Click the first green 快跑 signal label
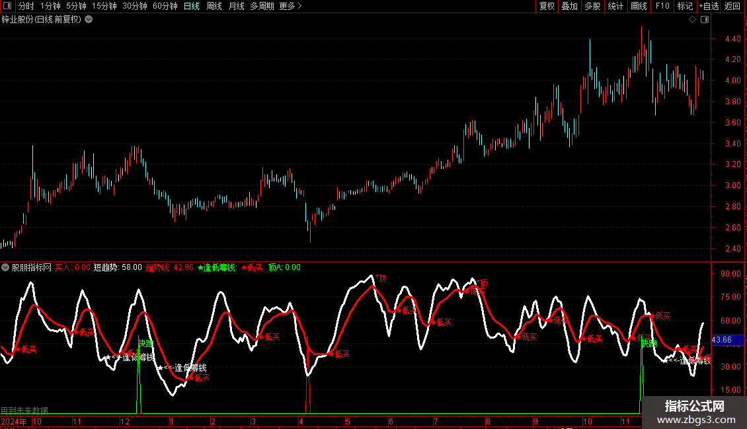747x429 pixels. [x=146, y=343]
